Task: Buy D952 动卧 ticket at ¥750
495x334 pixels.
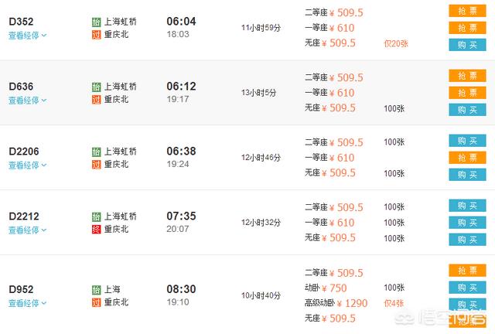Action: tap(467, 288)
